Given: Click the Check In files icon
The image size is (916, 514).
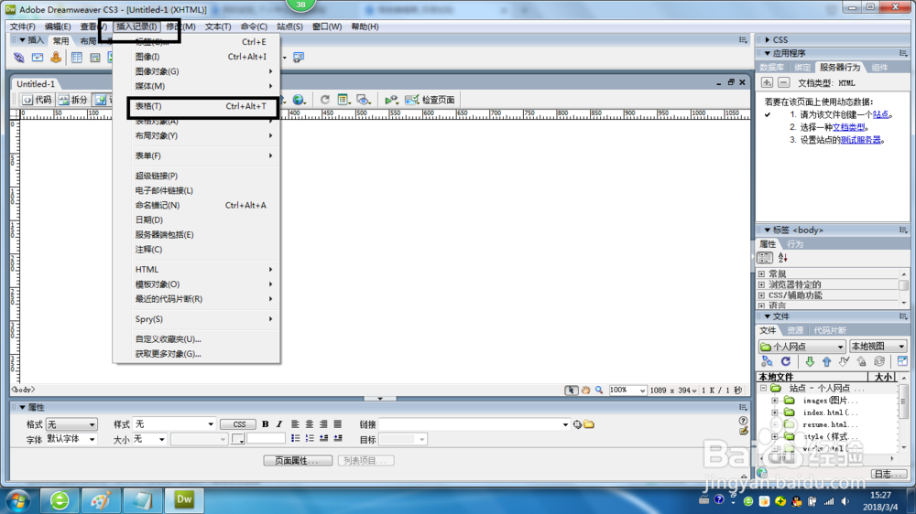Looking at the screenshot, I should [x=862, y=362].
